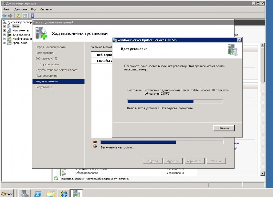Select Подтверждение wizard step

46,75
